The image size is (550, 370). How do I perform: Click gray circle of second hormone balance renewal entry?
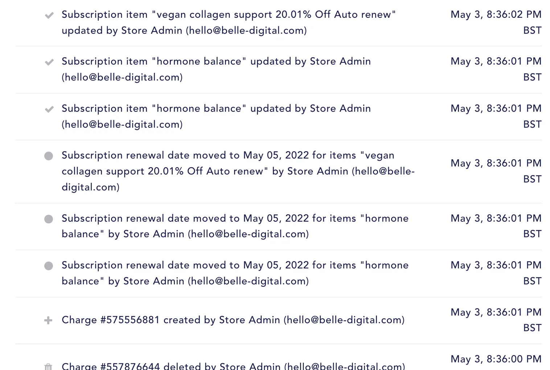[x=49, y=266]
